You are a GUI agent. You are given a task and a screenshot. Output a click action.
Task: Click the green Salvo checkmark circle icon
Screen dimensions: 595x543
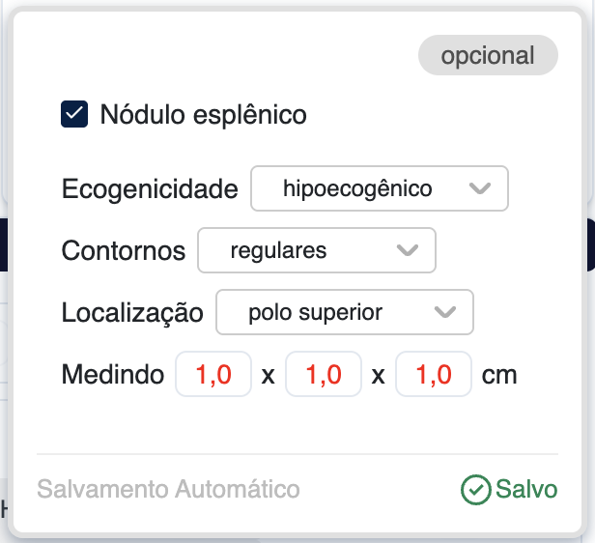click(x=475, y=490)
